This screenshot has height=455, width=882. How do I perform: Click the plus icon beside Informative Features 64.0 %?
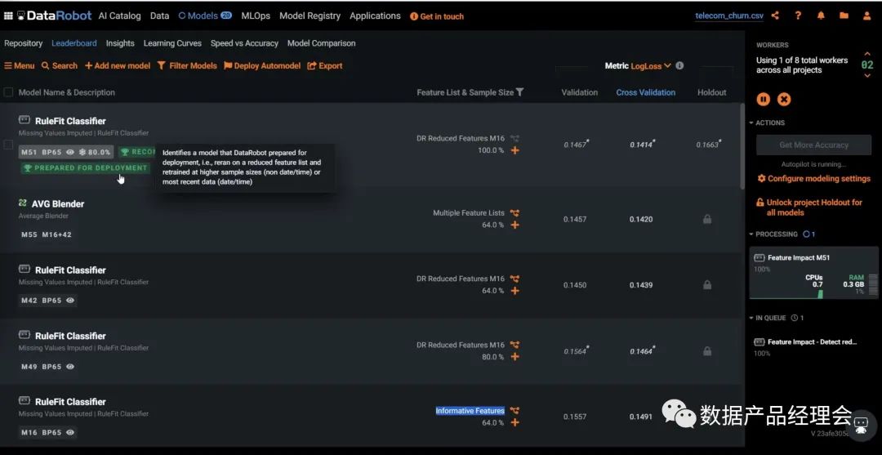click(x=514, y=422)
